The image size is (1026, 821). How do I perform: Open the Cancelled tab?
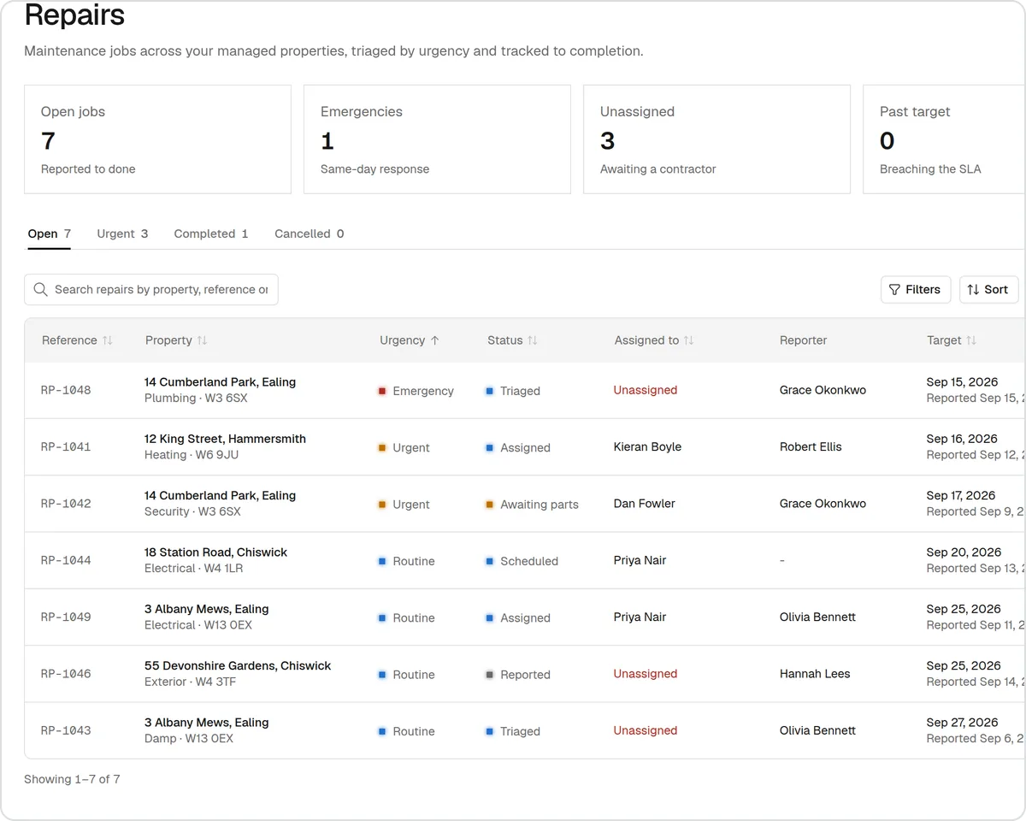[x=310, y=233]
